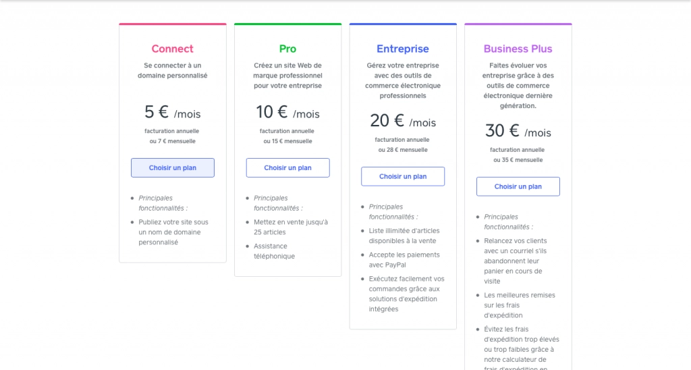The width and height of the screenshot is (691, 370).
Task: Click the 5 € /mois price
Action: coord(172,112)
